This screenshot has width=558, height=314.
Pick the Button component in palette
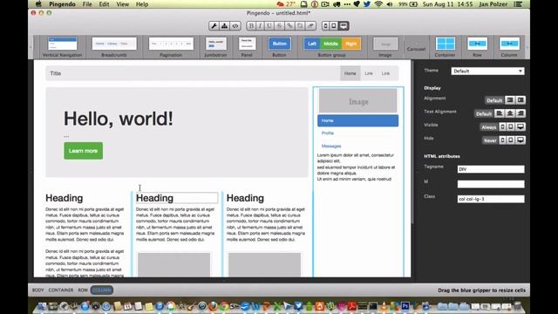pos(279,47)
